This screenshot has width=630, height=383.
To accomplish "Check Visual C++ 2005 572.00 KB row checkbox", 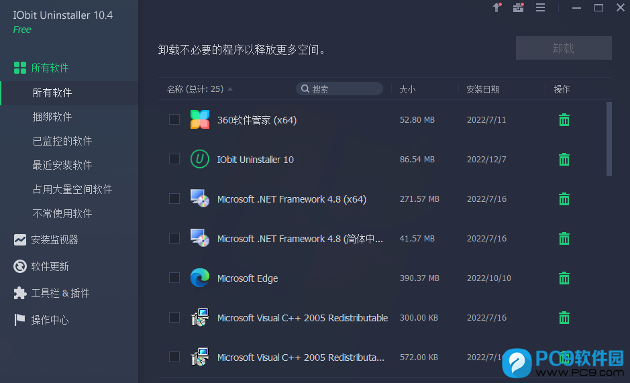I will [x=174, y=357].
